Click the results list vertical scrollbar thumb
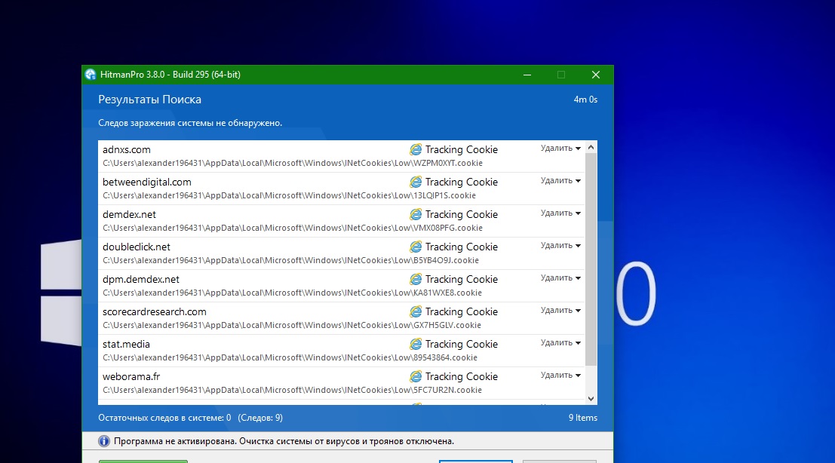 point(591,259)
